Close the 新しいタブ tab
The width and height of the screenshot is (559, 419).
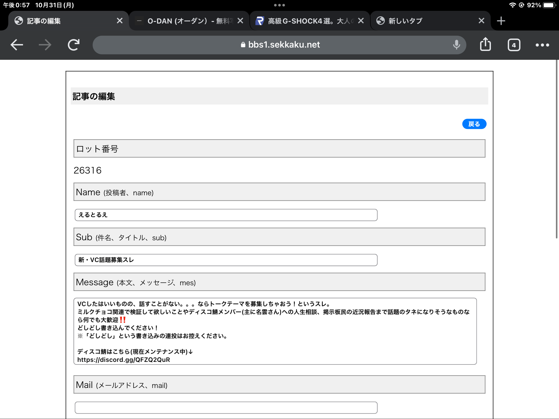pos(481,21)
